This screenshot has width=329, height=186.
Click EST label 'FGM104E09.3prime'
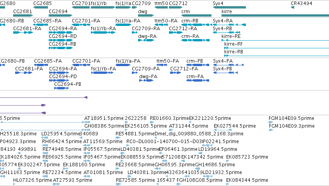click(x=291, y=126)
